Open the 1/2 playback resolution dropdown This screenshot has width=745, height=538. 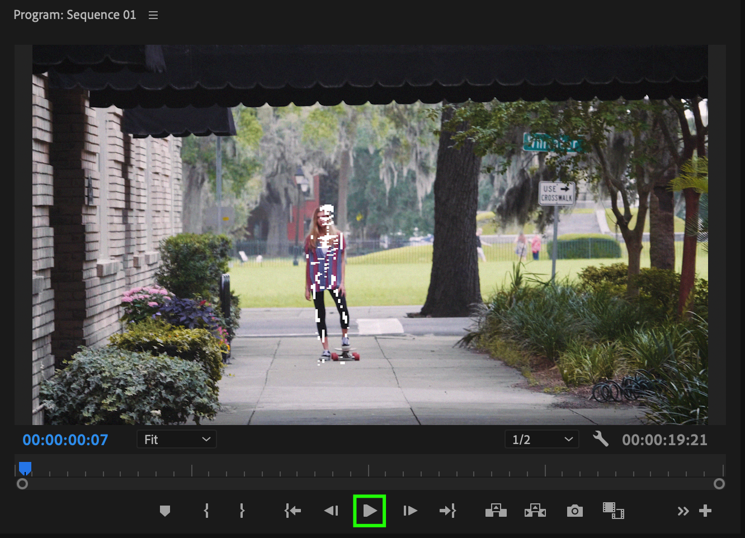541,440
